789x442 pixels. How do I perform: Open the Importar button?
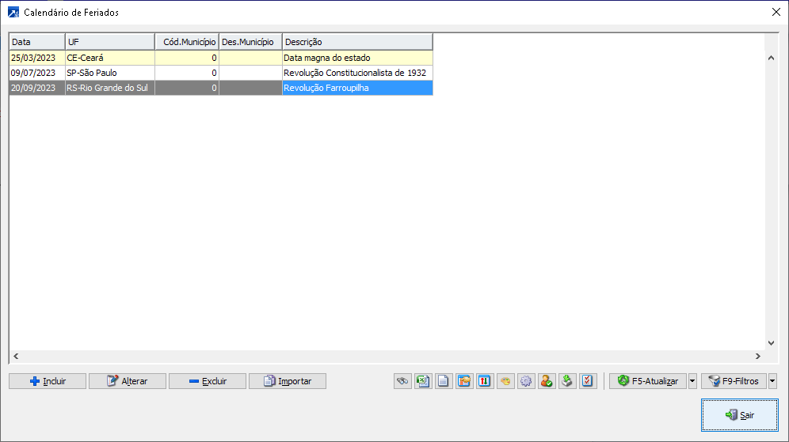(x=288, y=381)
